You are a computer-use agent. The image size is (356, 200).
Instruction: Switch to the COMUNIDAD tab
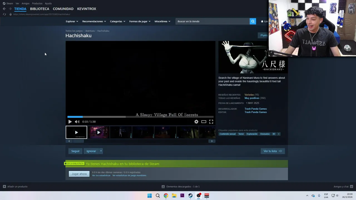(x=63, y=9)
